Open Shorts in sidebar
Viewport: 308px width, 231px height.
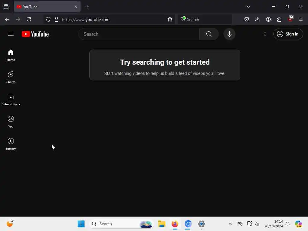tap(11, 77)
